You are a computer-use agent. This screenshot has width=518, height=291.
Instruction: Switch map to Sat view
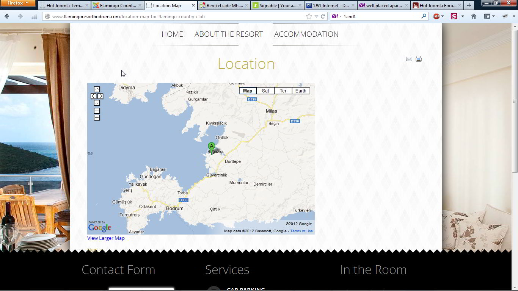pos(265,91)
